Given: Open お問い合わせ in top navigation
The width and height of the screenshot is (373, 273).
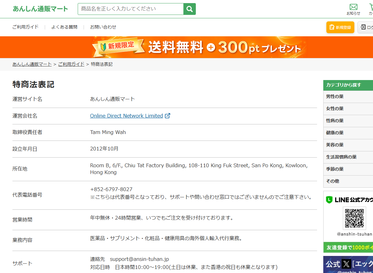Looking at the screenshot, I should coord(103,27).
